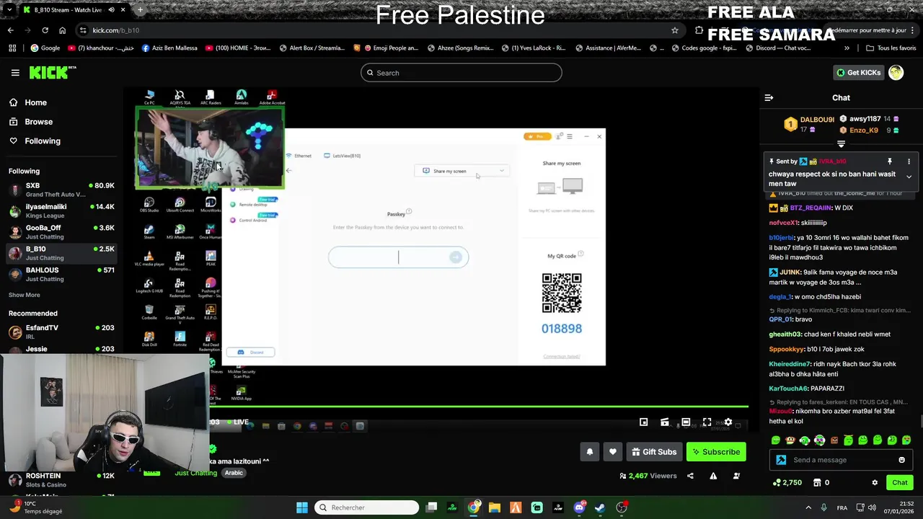Open mini player in stream controls
The width and height of the screenshot is (923, 519).
643,422
